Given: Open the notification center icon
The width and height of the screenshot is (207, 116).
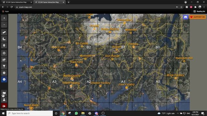Looking at the screenshot, I should [x=203, y=113].
